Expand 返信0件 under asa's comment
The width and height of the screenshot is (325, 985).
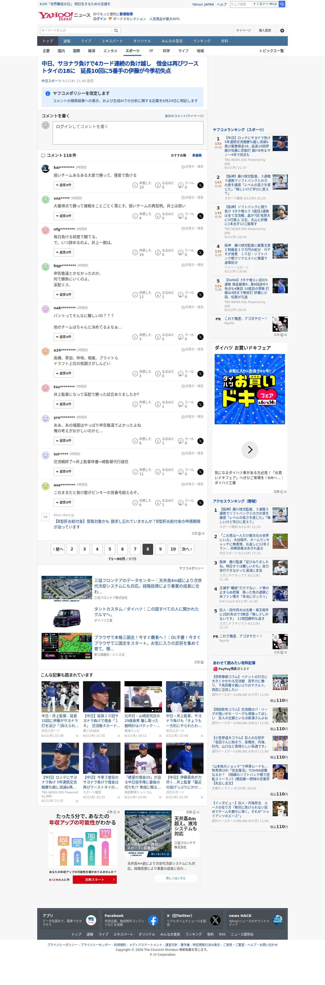(64, 502)
